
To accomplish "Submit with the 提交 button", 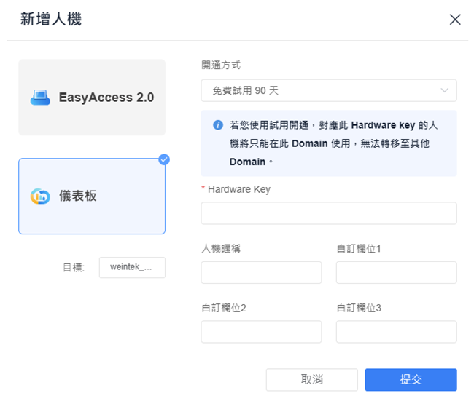I will click(x=411, y=379).
